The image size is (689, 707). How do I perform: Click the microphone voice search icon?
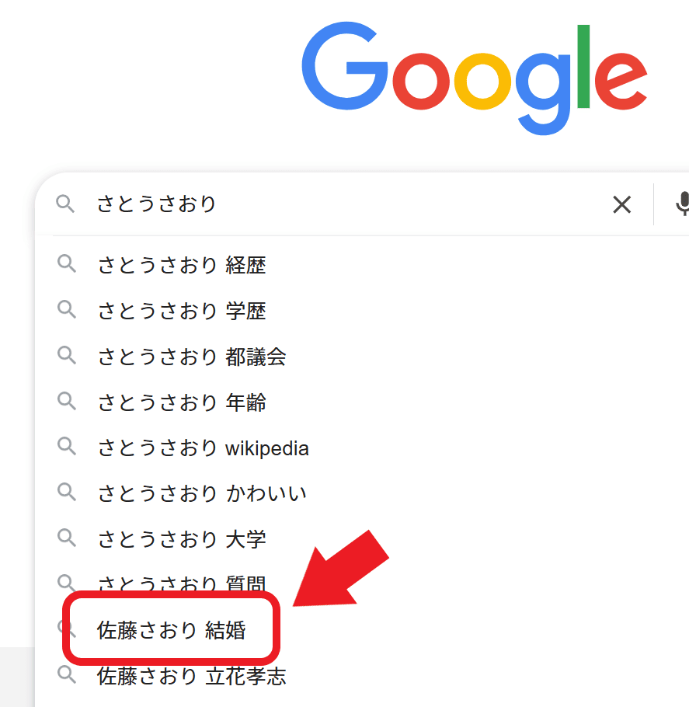[x=682, y=205]
